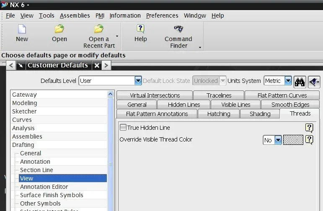Switch to the Tracelines tab

click(x=219, y=95)
